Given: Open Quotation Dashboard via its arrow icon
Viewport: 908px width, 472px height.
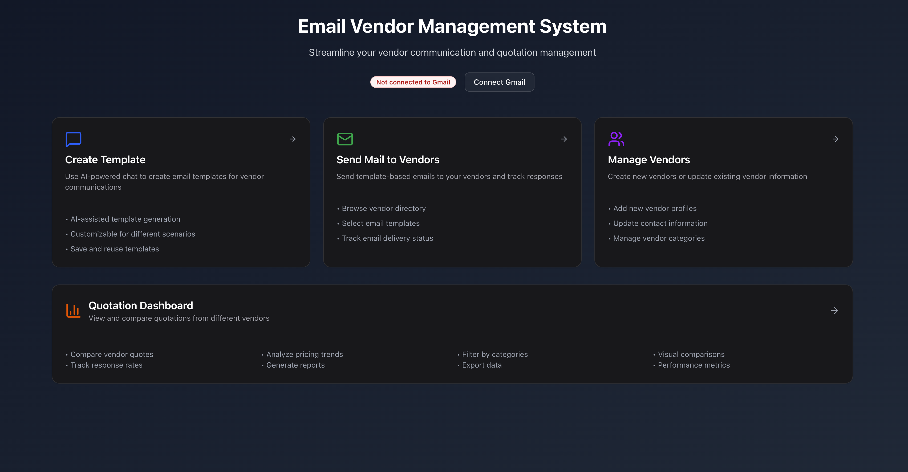Looking at the screenshot, I should pyautogui.click(x=835, y=311).
